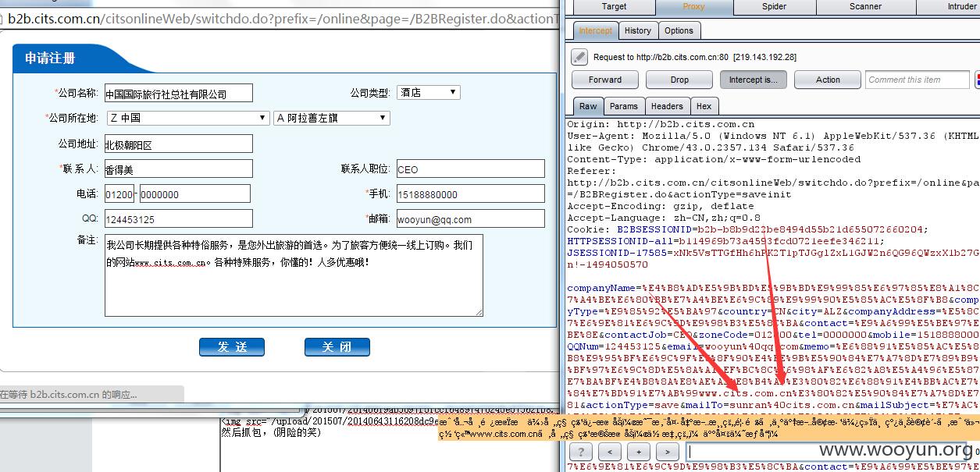Select the History sub-tab
The image size is (980, 472).
(637, 30)
